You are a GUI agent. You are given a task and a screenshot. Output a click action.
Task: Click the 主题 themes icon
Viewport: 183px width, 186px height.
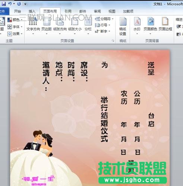tap(2, 21)
